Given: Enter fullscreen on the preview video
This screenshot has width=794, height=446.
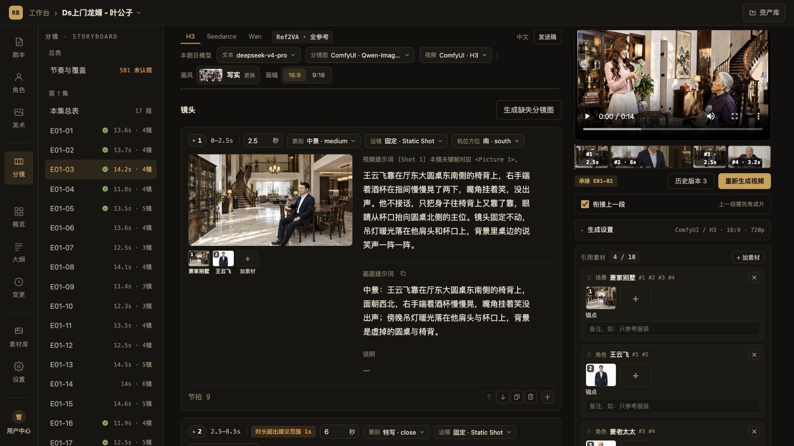Looking at the screenshot, I should coord(734,116).
